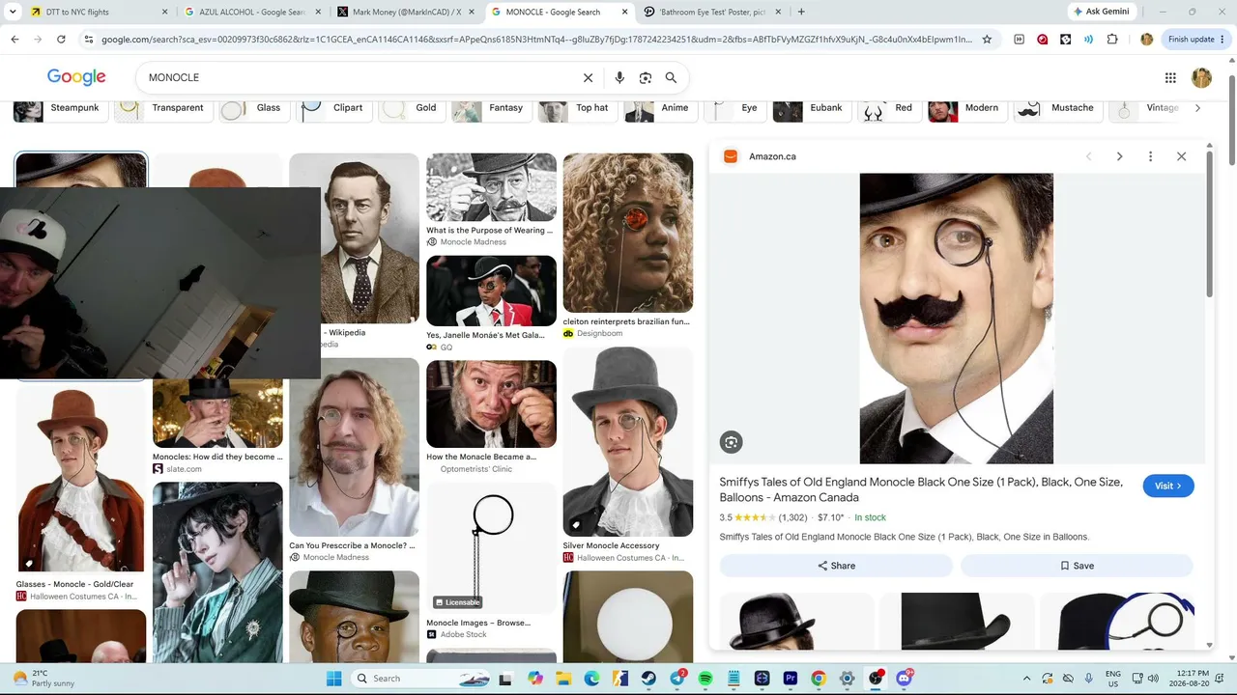Image resolution: width=1237 pixels, height=695 pixels.
Task: Reload the current page
Action: click(61, 40)
